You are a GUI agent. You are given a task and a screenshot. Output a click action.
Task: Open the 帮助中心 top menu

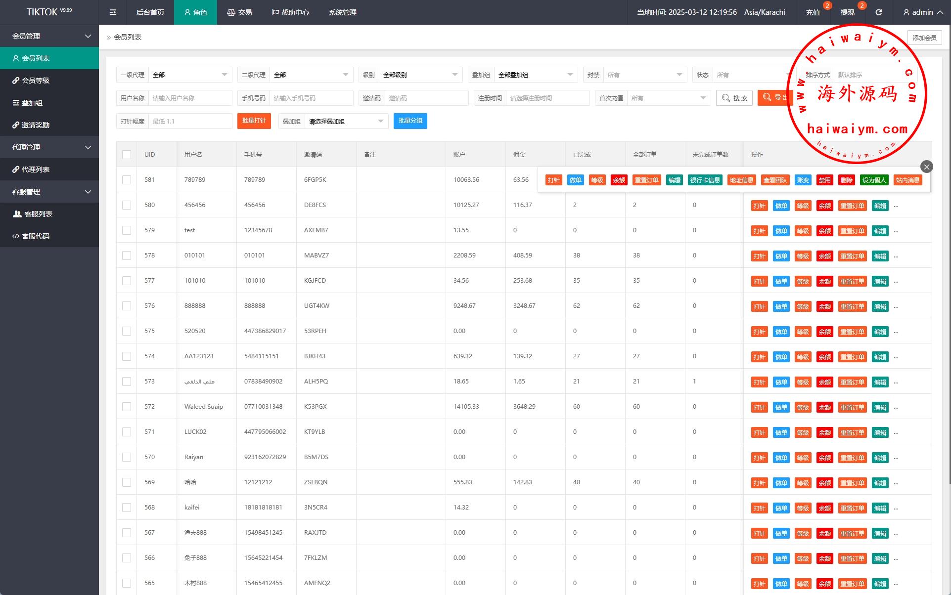(x=290, y=12)
